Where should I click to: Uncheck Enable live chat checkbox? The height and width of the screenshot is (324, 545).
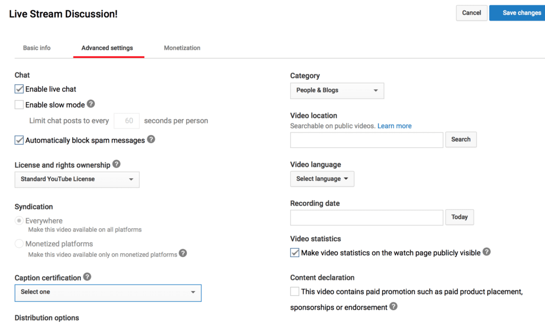click(19, 89)
